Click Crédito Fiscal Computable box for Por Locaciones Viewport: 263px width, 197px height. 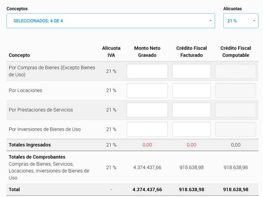click(236, 91)
